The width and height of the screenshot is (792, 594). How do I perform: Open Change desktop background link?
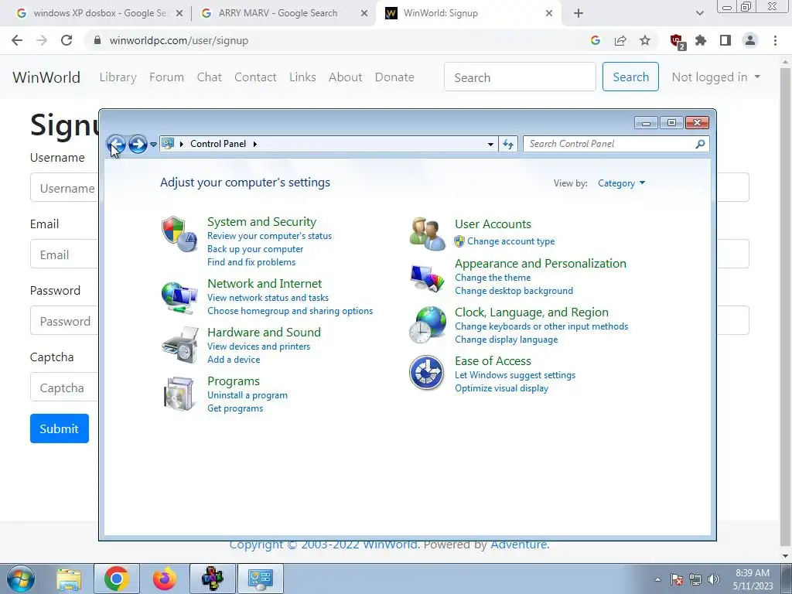pos(514,291)
